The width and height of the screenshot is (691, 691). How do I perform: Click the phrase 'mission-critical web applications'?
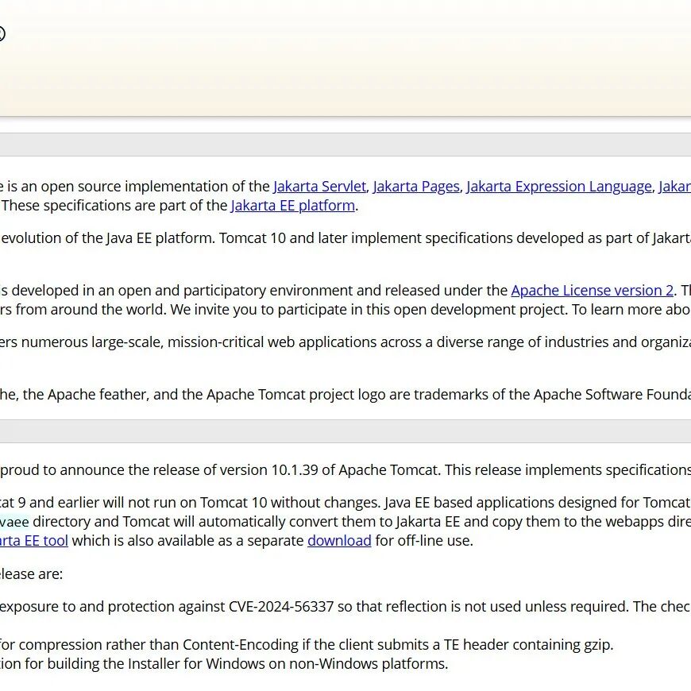(x=272, y=342)
